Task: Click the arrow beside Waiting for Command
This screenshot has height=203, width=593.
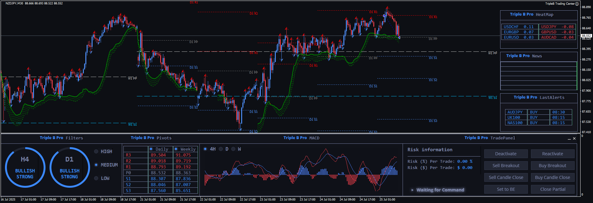Action: 413,190
